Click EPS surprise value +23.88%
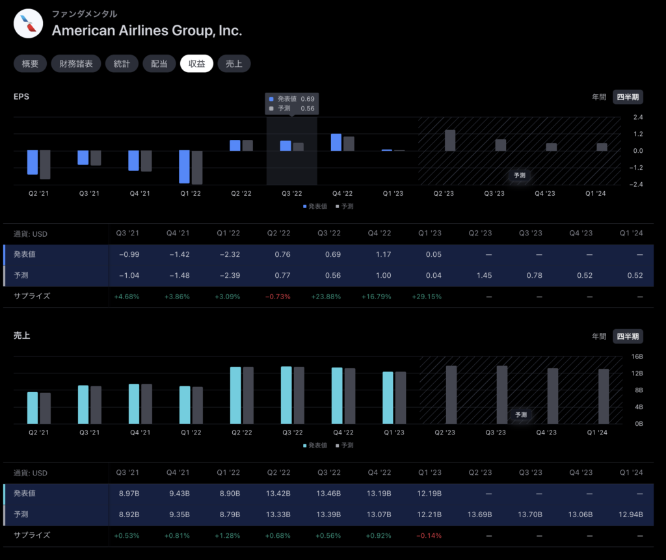This screenshot has height=560, width=666. pos(326,297)
